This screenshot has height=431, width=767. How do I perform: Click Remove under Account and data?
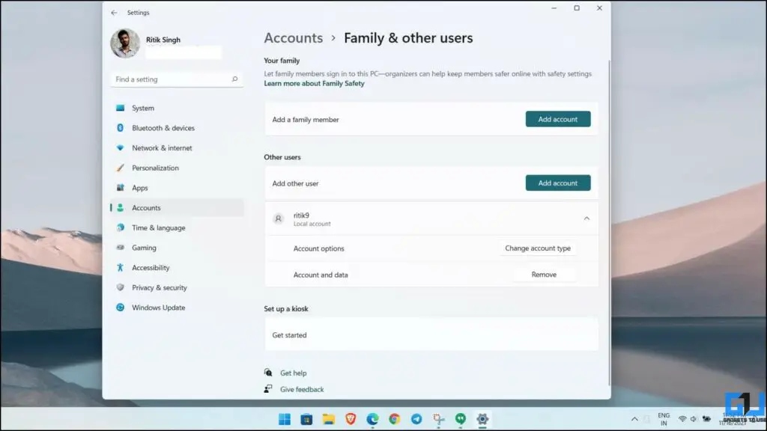545,274
